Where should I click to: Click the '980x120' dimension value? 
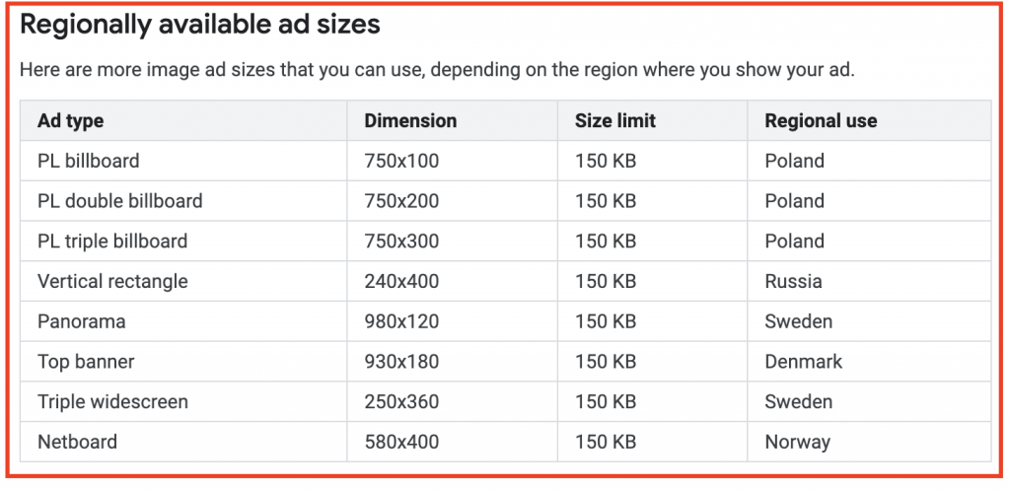coord(401,321)
